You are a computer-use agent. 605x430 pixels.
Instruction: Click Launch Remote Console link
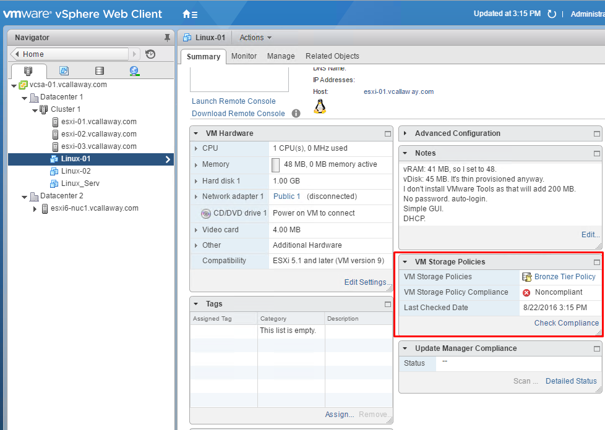point(234,101)
